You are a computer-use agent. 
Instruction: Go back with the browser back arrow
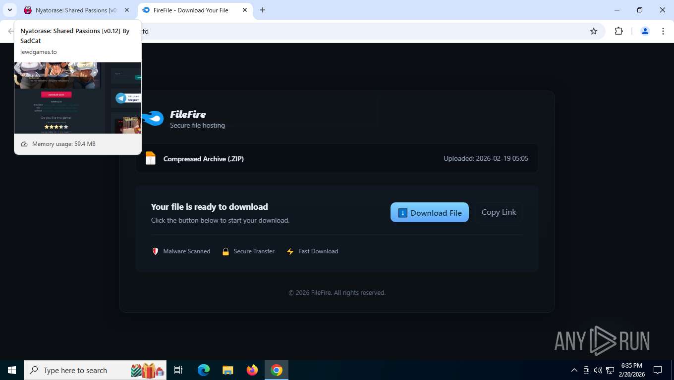(10, 31)
